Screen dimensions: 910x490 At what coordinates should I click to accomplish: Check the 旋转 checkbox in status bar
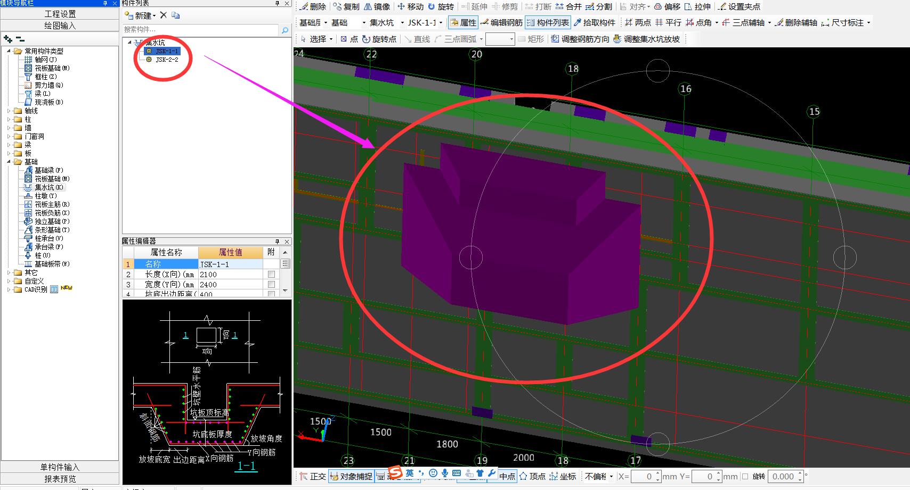pos(745,477)
